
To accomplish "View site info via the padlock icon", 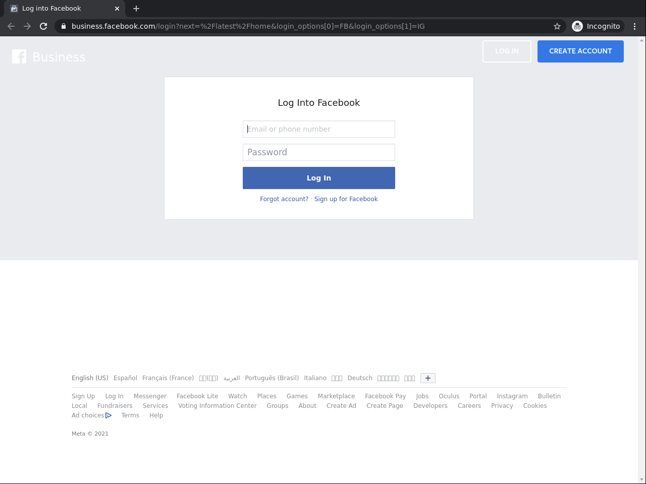I will click(64, 26).
